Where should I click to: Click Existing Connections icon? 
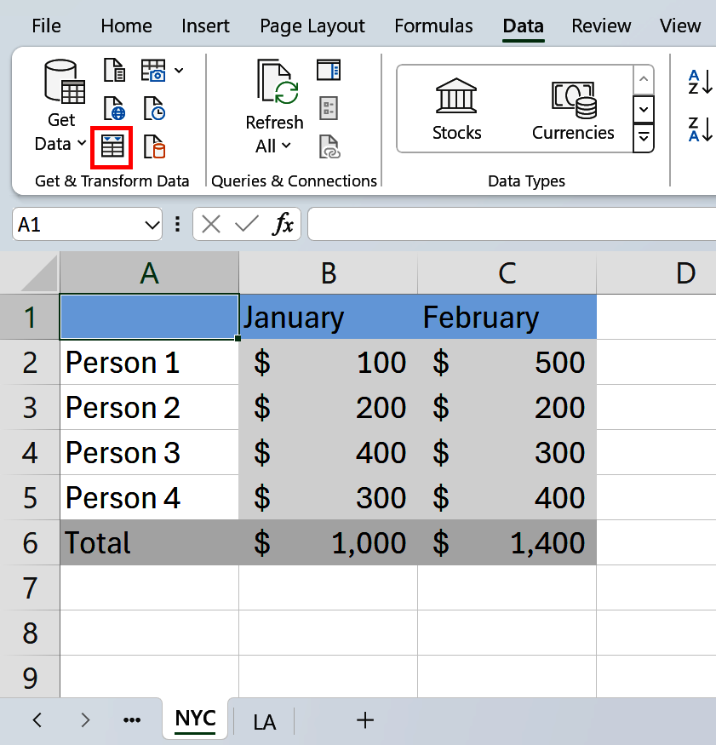[156, 146]
